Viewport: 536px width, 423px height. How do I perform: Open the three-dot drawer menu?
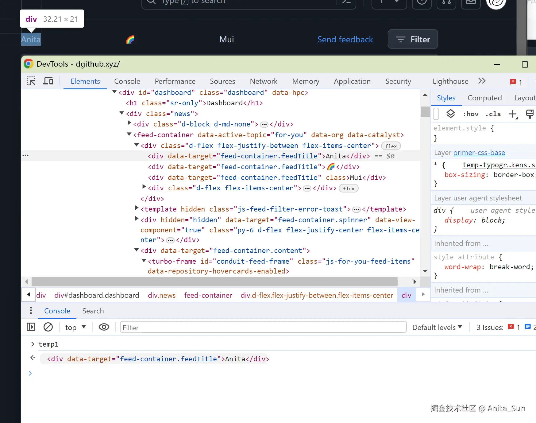[x=31, y=311]
